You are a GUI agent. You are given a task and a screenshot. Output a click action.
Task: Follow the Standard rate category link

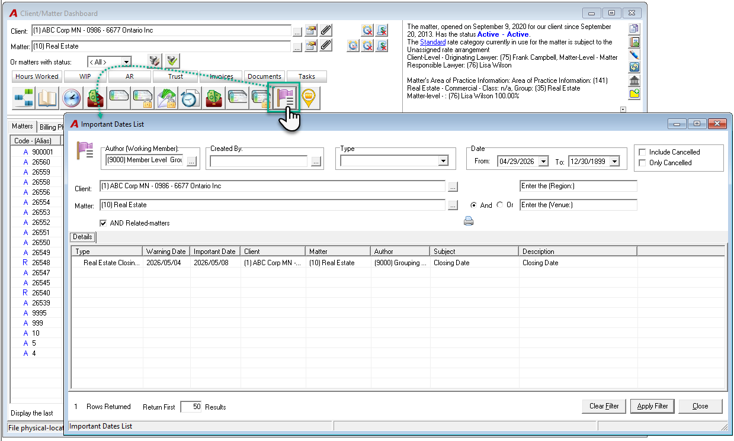pyautogui.click(x=433, y=42)
